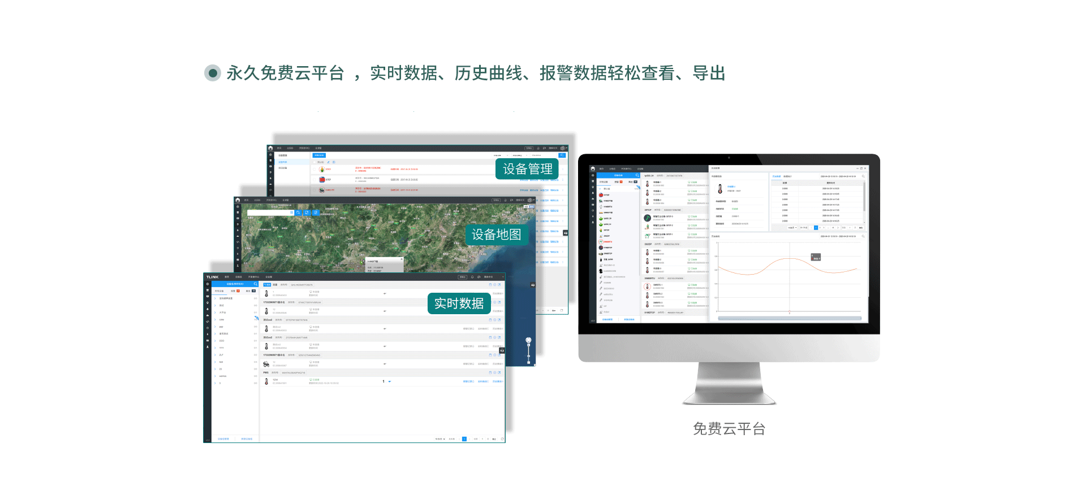Screen dimensions: 1086x486
Task: Click the blue search button in device management
Action: [562, 155]
